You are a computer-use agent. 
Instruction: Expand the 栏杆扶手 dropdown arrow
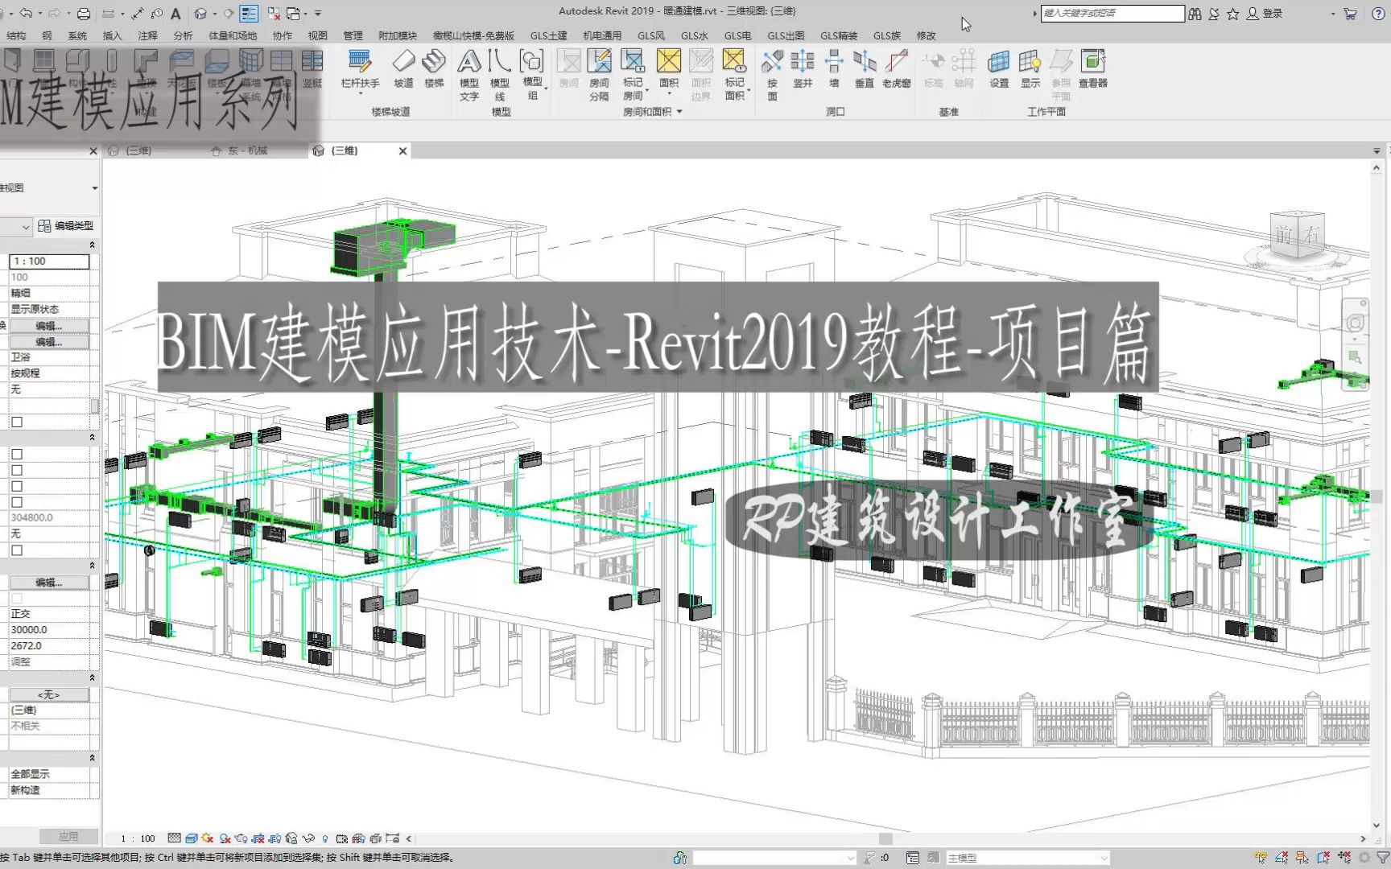360,94
